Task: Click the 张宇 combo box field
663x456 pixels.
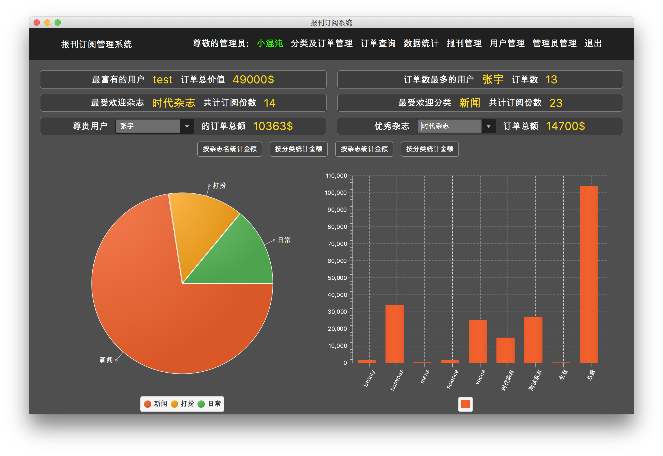Action: tap(148, 126)
